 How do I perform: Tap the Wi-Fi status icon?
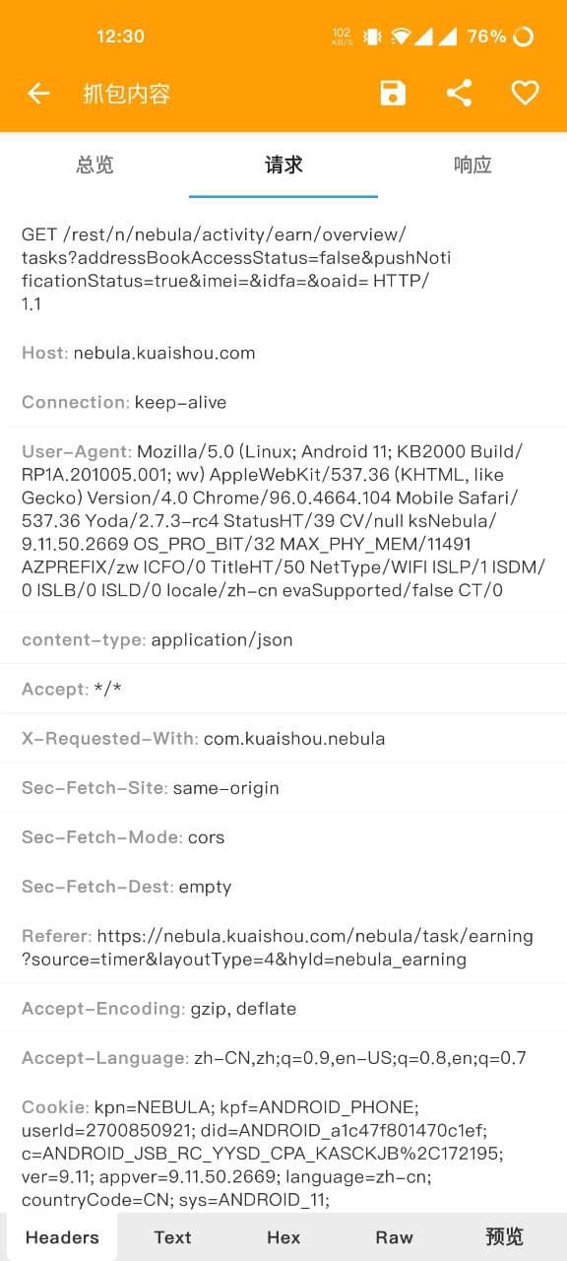(400, 36)
